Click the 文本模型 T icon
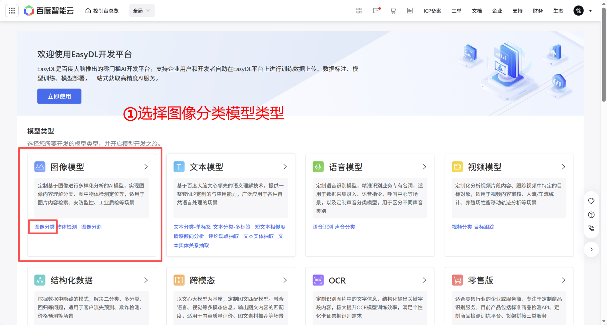The image size is (607, 325). [179, 167]
